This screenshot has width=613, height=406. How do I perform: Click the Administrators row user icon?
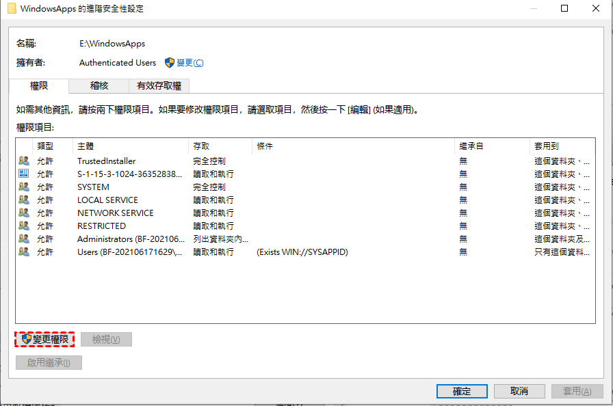[x=24, y=239]
